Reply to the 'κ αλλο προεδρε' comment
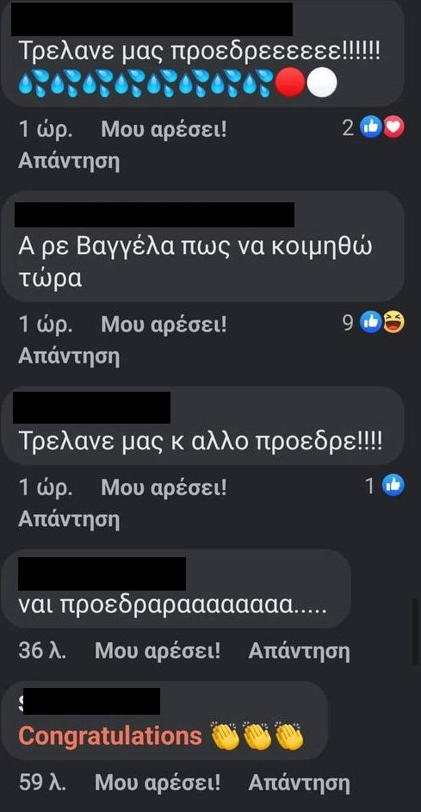 point(69,519)
